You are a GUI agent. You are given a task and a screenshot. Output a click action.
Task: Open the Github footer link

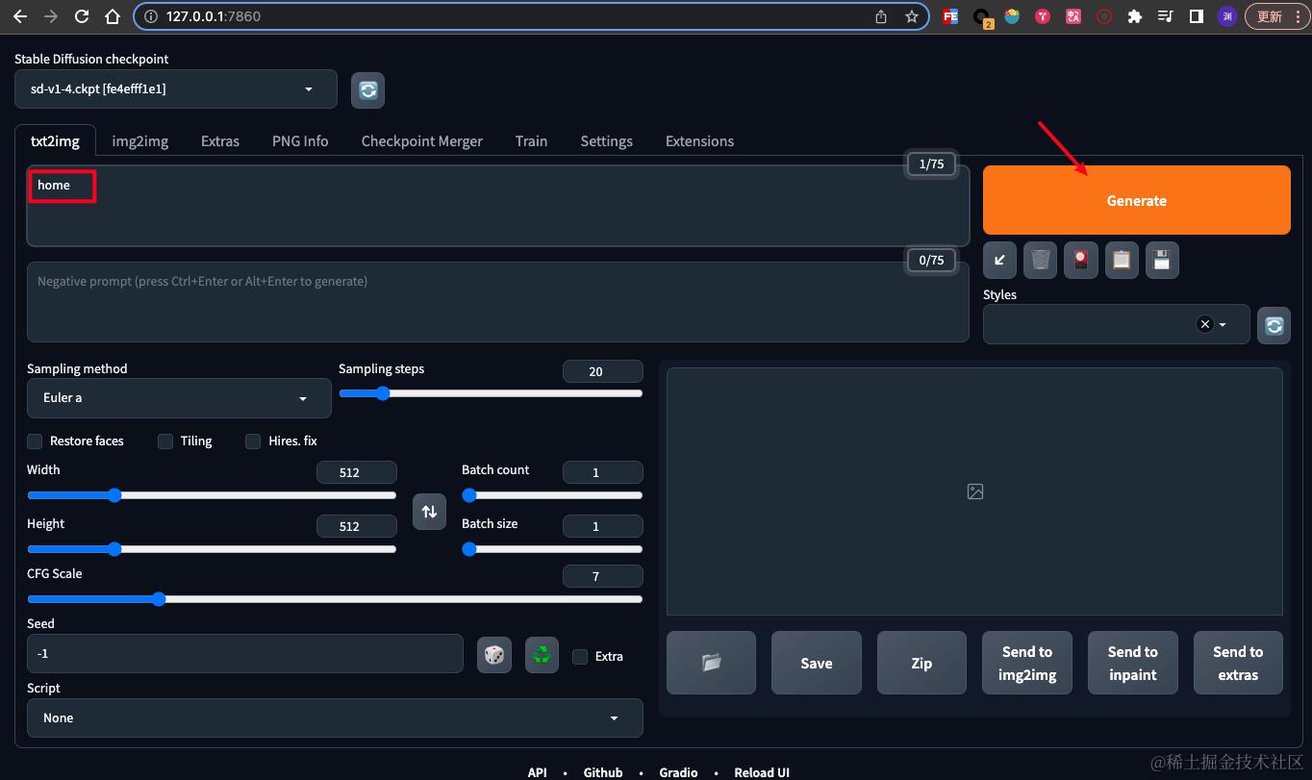[603, 772]
